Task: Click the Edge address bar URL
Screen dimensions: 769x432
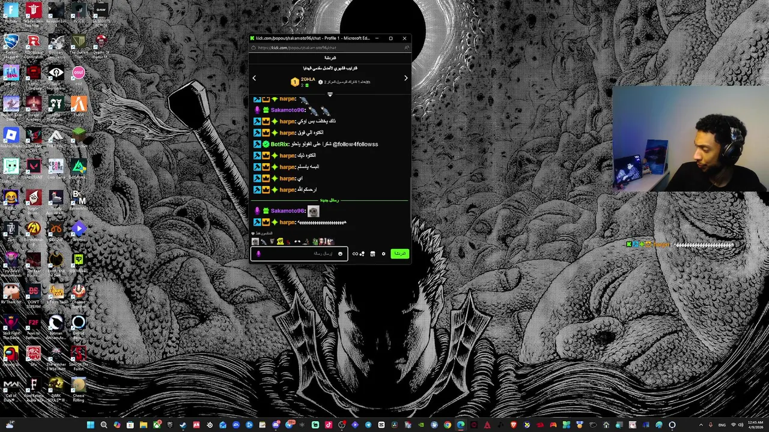Action: point(297,47)
